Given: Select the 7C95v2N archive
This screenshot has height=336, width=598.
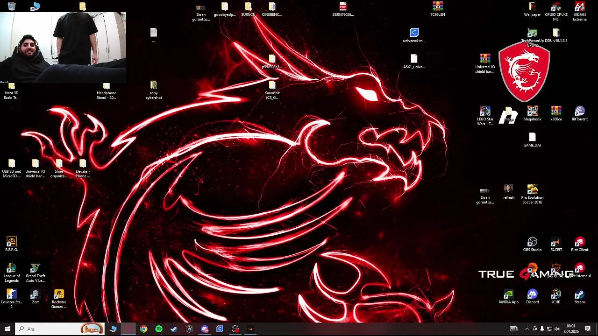Looking at the screenshot, I should tap(437, 9).
